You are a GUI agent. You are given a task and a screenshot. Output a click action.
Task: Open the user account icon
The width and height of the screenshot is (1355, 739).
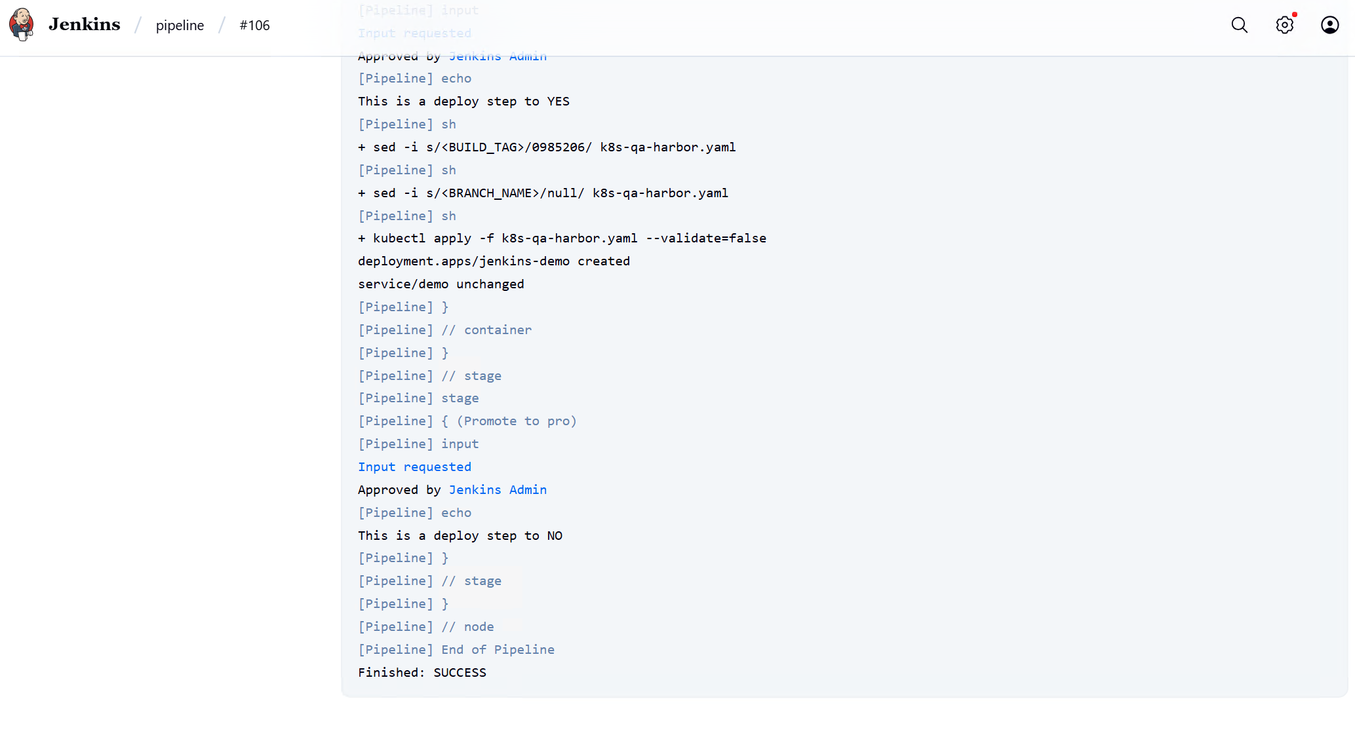1329,25
